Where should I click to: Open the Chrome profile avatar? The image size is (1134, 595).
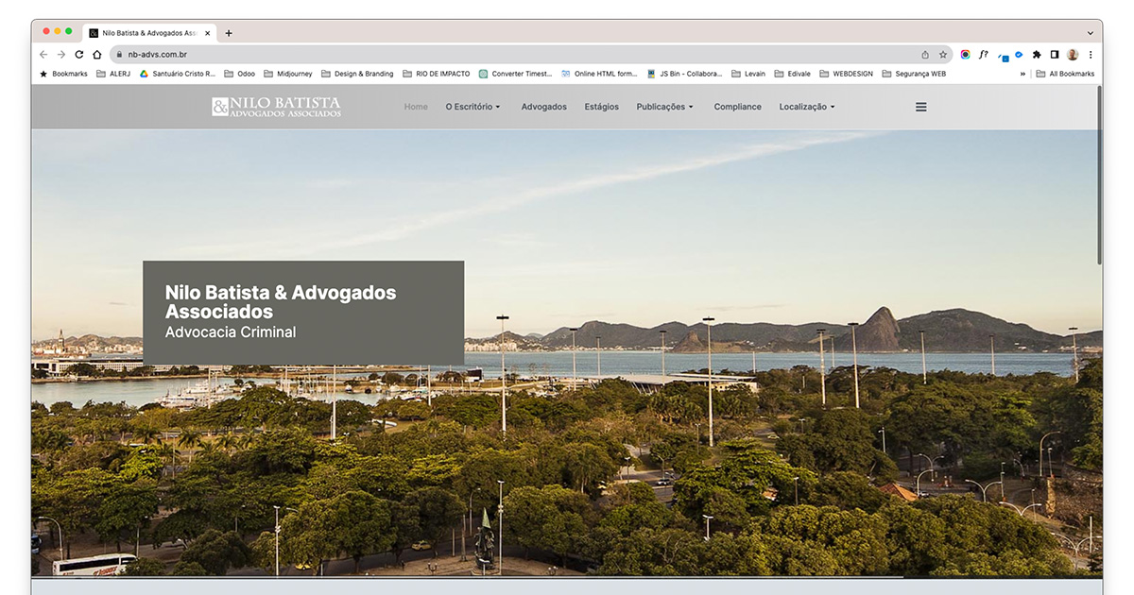(1073, 55)
